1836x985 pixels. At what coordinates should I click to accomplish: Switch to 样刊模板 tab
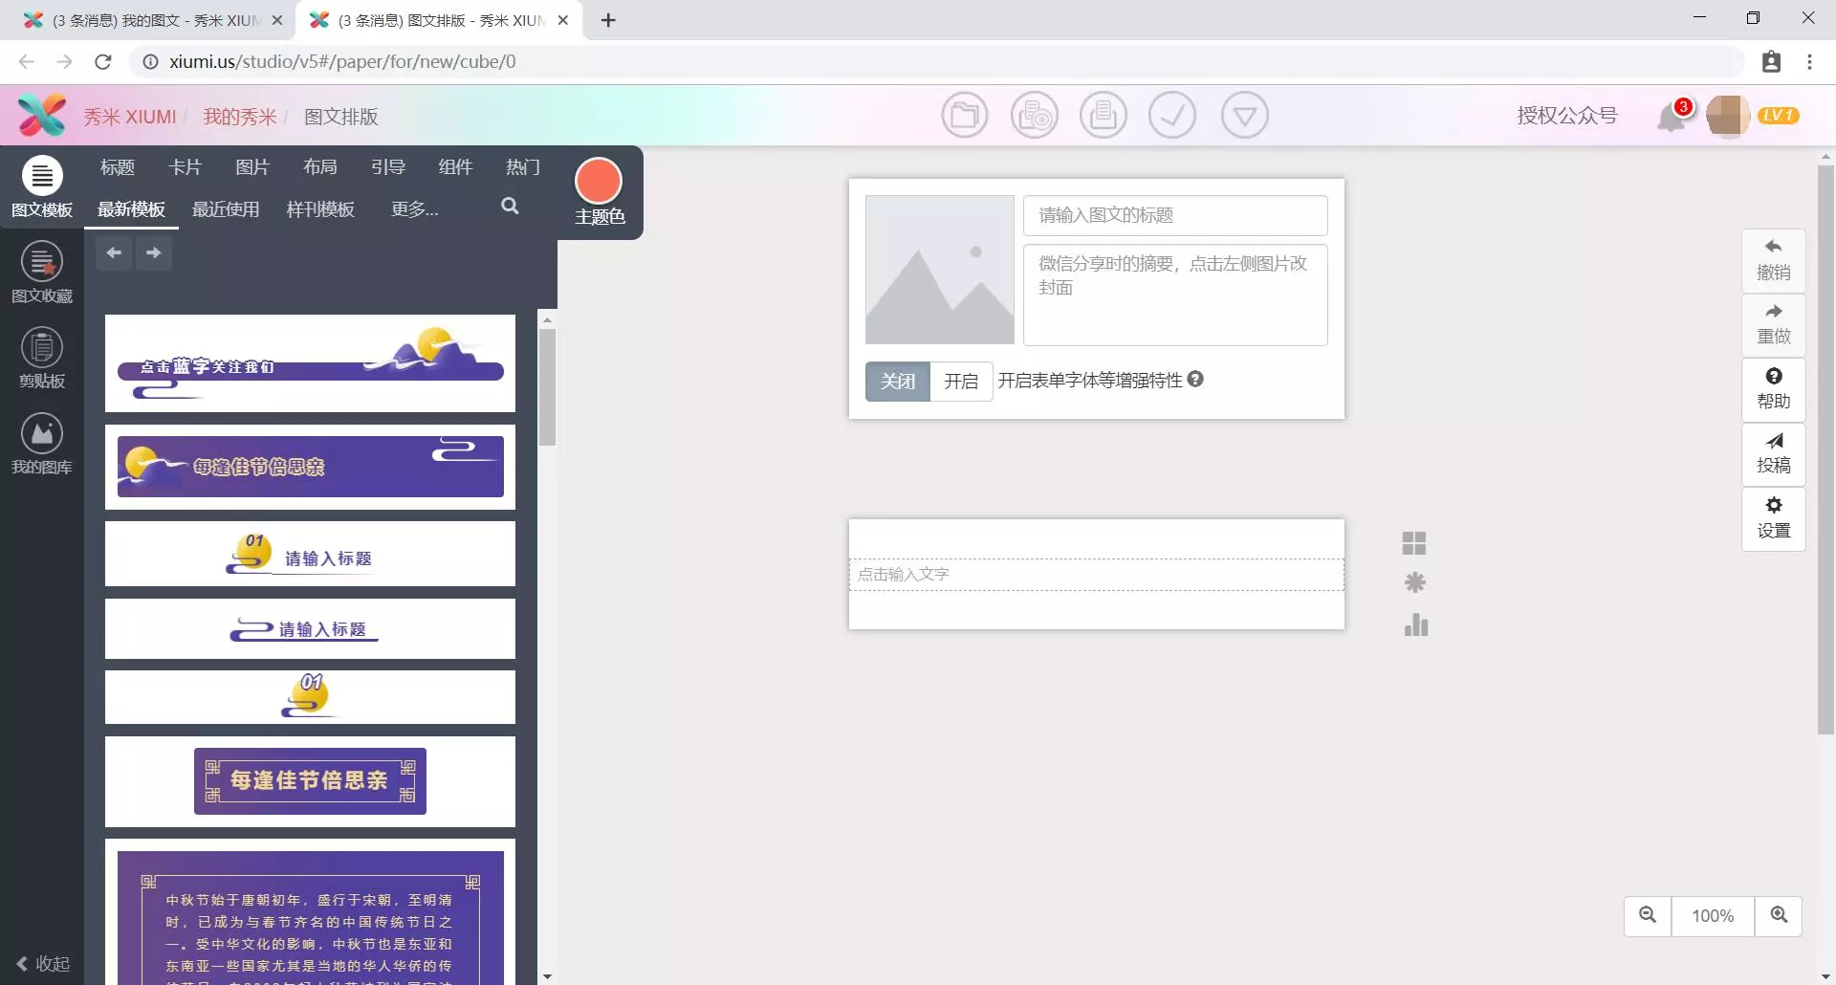click(x=320, y=209)
